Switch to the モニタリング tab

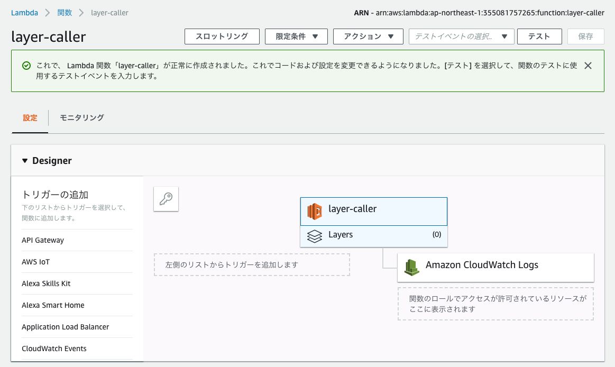click(x=81, y=118)
